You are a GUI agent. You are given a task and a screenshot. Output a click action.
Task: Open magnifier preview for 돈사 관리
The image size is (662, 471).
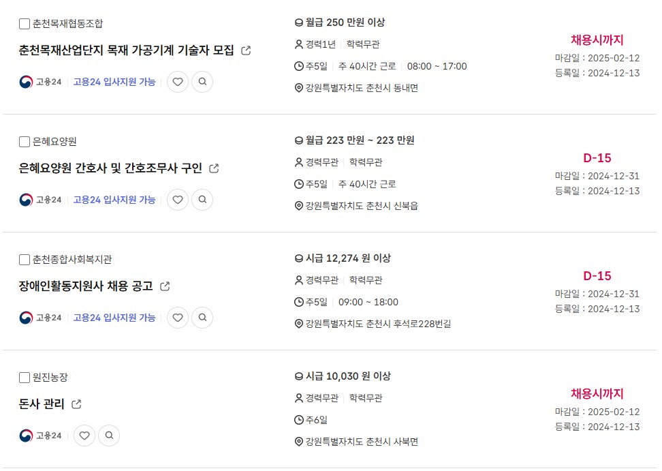point(109,435)
